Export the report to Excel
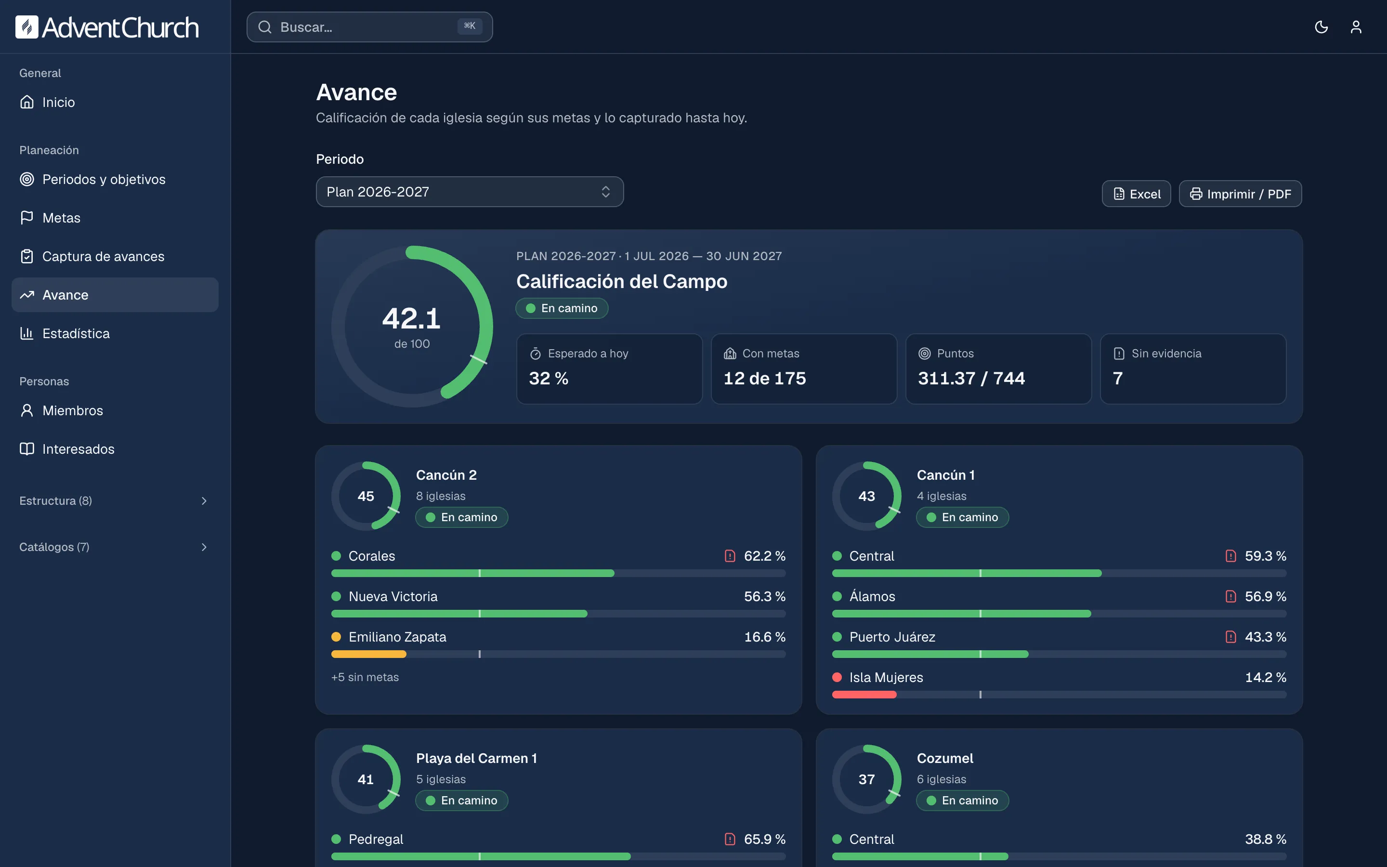1387x867 pixels. (x=1136, y=194)
